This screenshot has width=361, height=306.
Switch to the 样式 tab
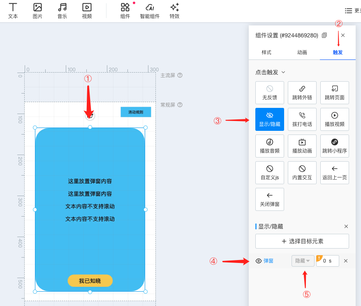pyautogui.click(x=266, y=53)
